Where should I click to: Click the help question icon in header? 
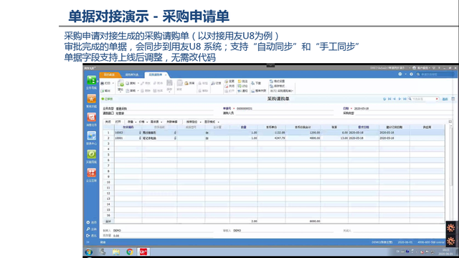pyautogui.click(x=411, y=75)
